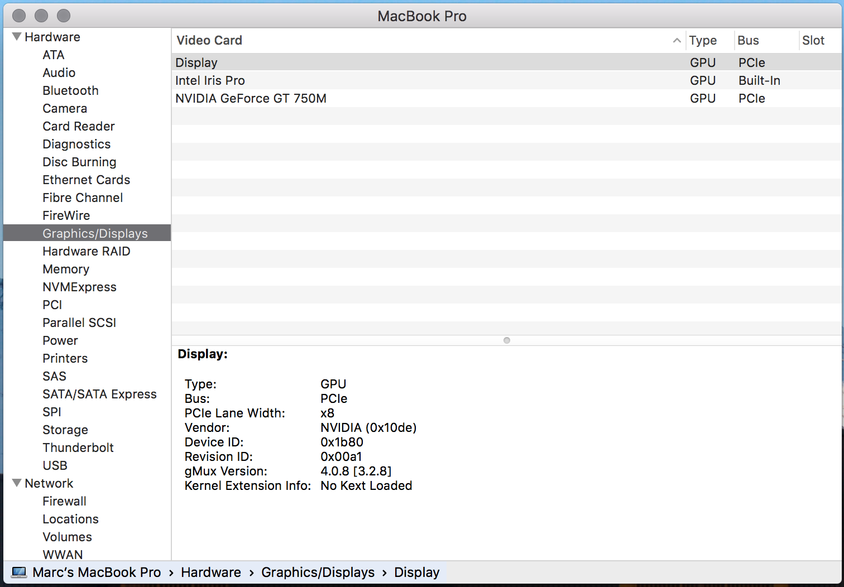Show Power information
This screenshot has width=844, height=587.
[60, 340]
